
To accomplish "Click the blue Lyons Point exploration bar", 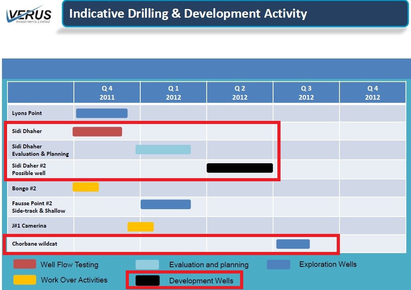I will (x=102, y=113).
